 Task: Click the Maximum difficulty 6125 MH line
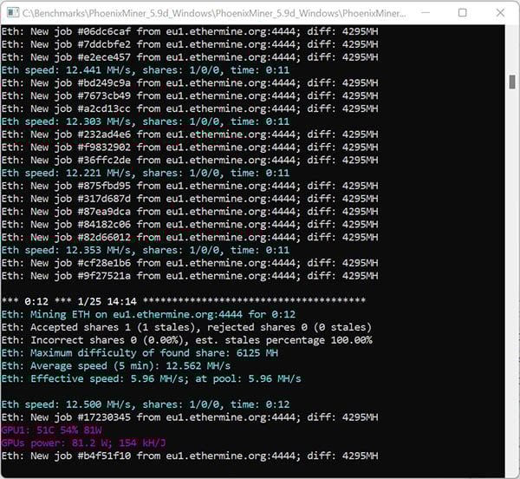[x=140, y=353]
